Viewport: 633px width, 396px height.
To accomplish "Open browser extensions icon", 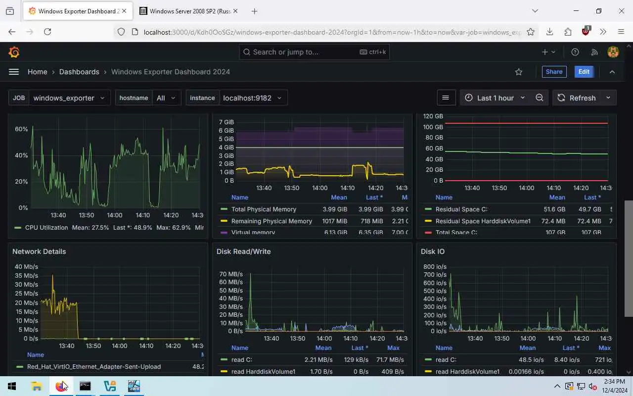I will click(568, 32).
